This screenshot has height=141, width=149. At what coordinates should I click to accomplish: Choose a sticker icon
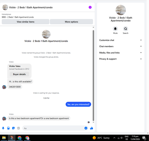coord(13,128)
